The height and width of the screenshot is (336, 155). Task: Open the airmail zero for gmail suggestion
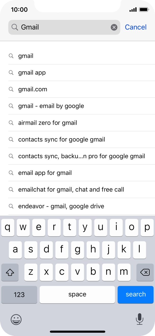tap(47, 123)
